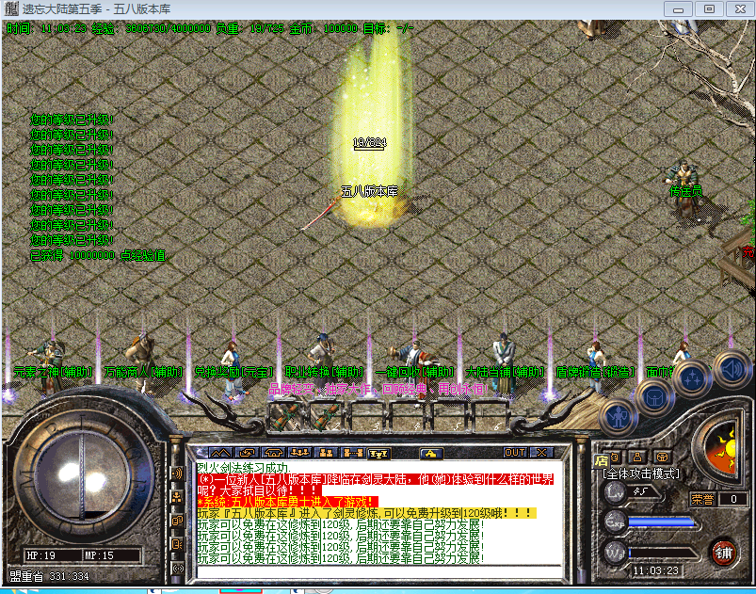Click the 金币: 100000 gold readout
Viewport: 756px width, 594px height.
click(x=324, y=28)
